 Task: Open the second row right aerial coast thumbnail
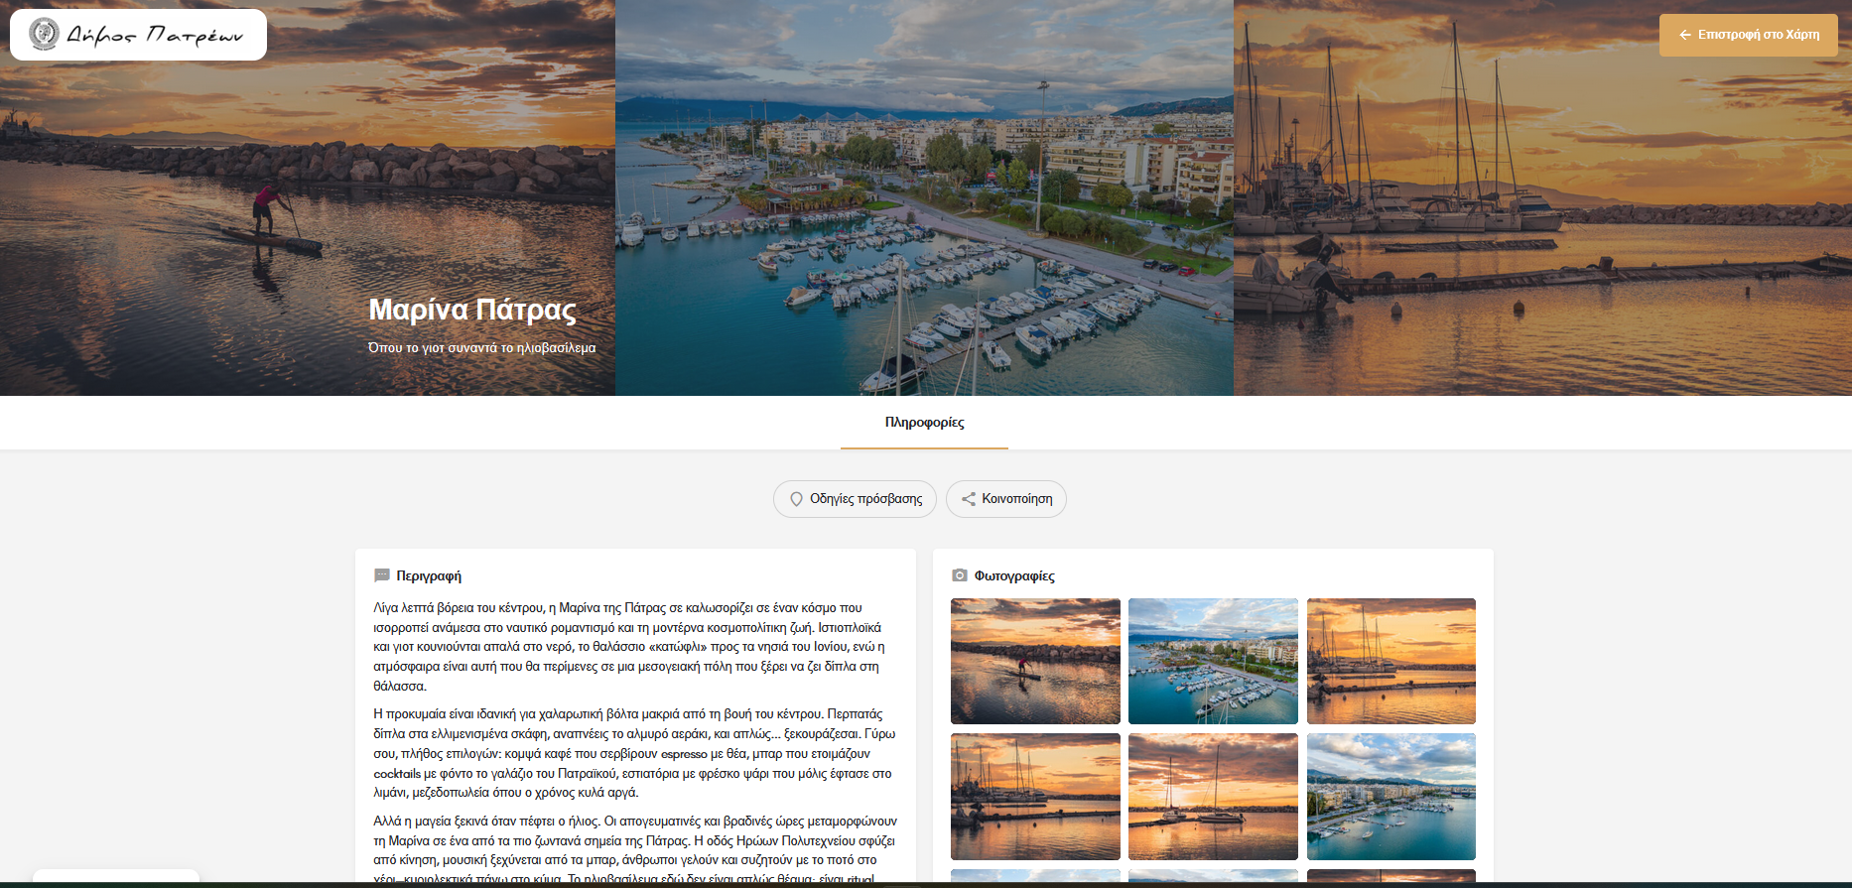tap(1390, 797)
